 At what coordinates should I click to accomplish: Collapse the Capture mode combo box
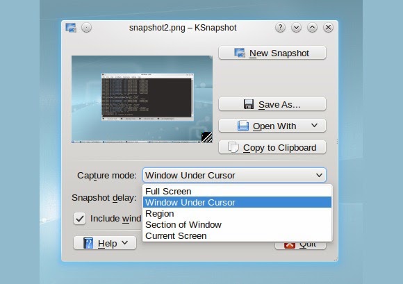click(x=234, y=175)
